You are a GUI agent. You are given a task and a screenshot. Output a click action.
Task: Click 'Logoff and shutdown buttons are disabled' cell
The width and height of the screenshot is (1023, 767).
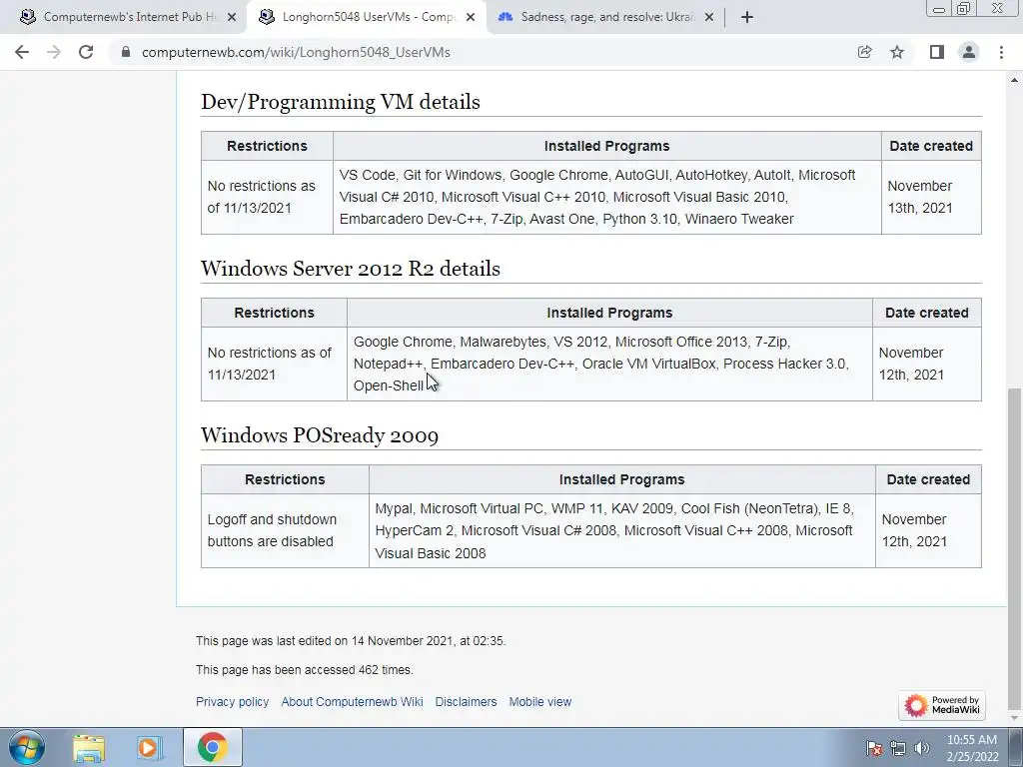[x=285, y=530]
